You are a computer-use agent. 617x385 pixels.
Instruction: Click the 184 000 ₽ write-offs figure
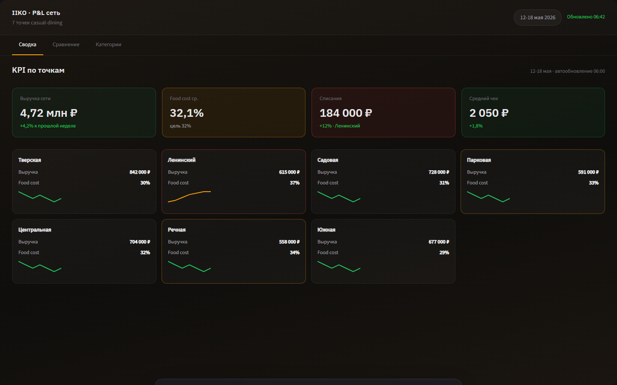point(346,113)
